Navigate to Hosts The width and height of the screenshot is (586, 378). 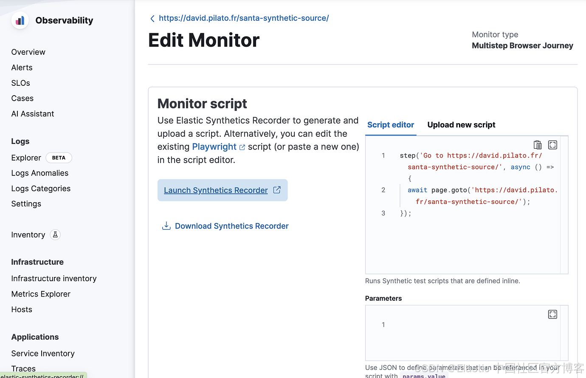(x=22, y=310)
